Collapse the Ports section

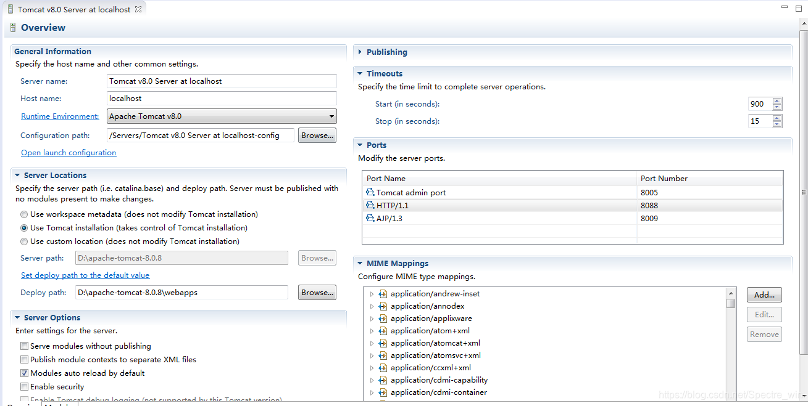pyautogui.click(x=360, y=145)
